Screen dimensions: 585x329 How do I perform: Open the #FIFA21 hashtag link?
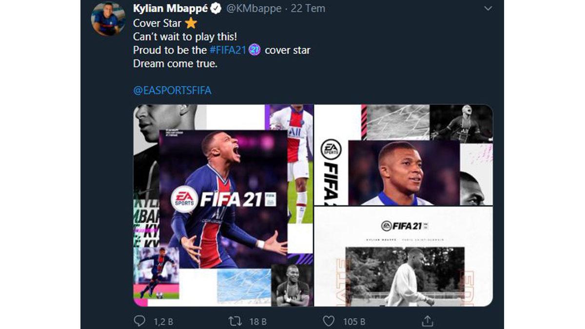pos(228,50)
